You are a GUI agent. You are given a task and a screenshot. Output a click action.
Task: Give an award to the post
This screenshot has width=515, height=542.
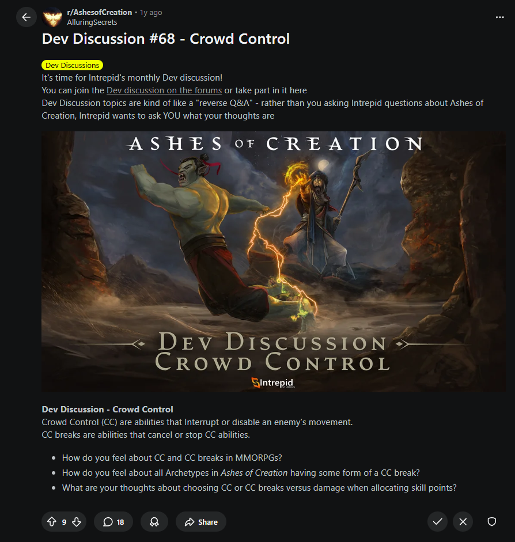(x=154, y=522)
